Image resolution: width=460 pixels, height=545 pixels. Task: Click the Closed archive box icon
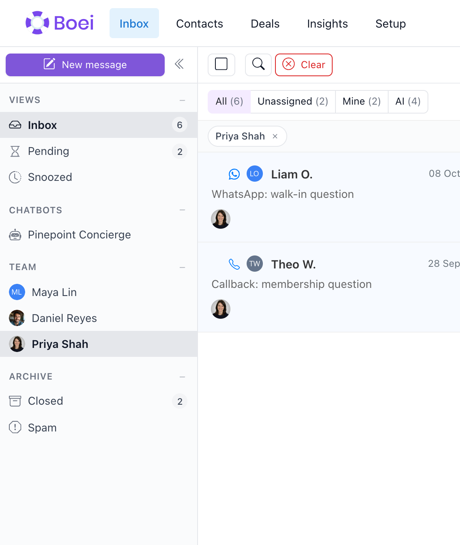[x=15, y=401]
